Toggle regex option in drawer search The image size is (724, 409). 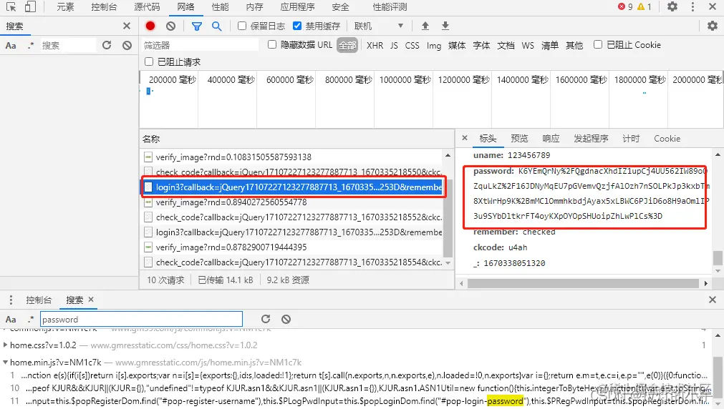click(x=31, y=319)
